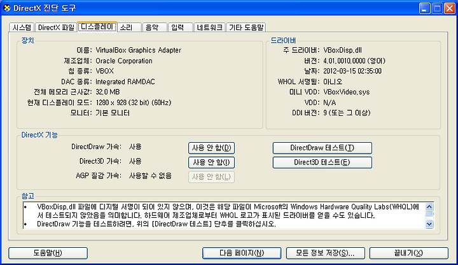The image size is (458, 265).
Task: Open the 음악 tab
Action: [x=155, y=27]
